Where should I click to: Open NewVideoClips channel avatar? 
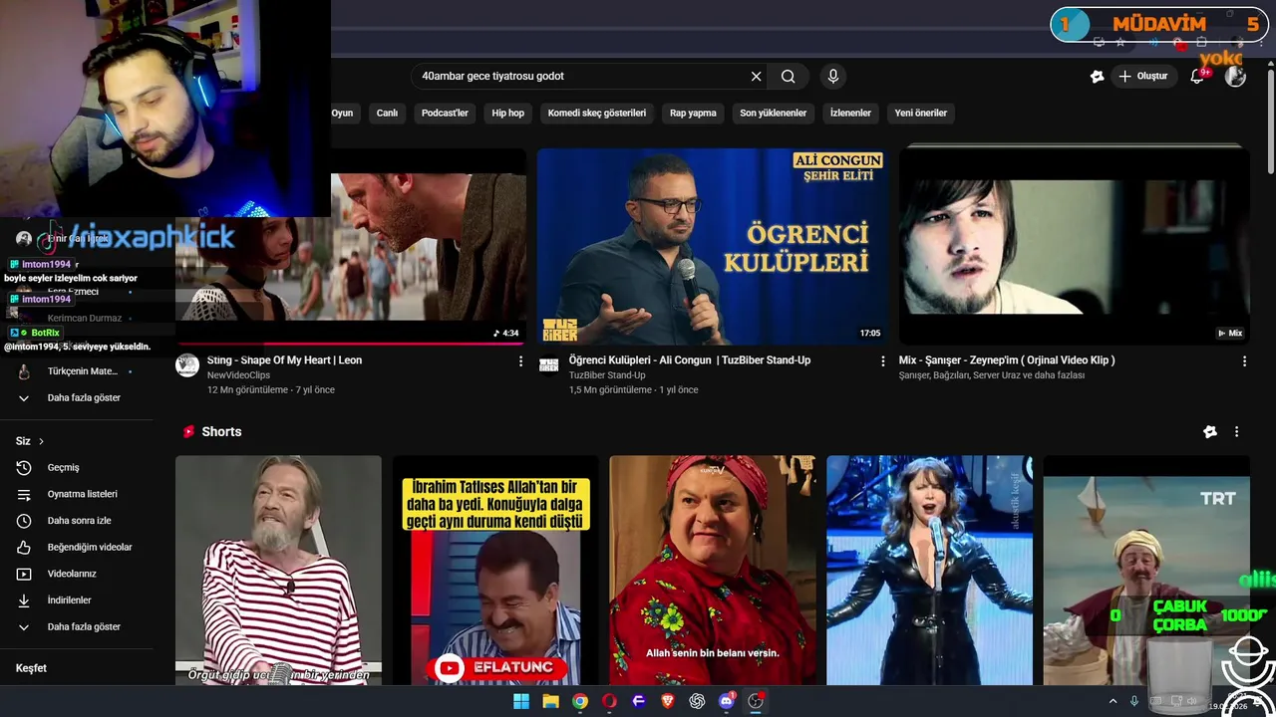tap(187, 365)
